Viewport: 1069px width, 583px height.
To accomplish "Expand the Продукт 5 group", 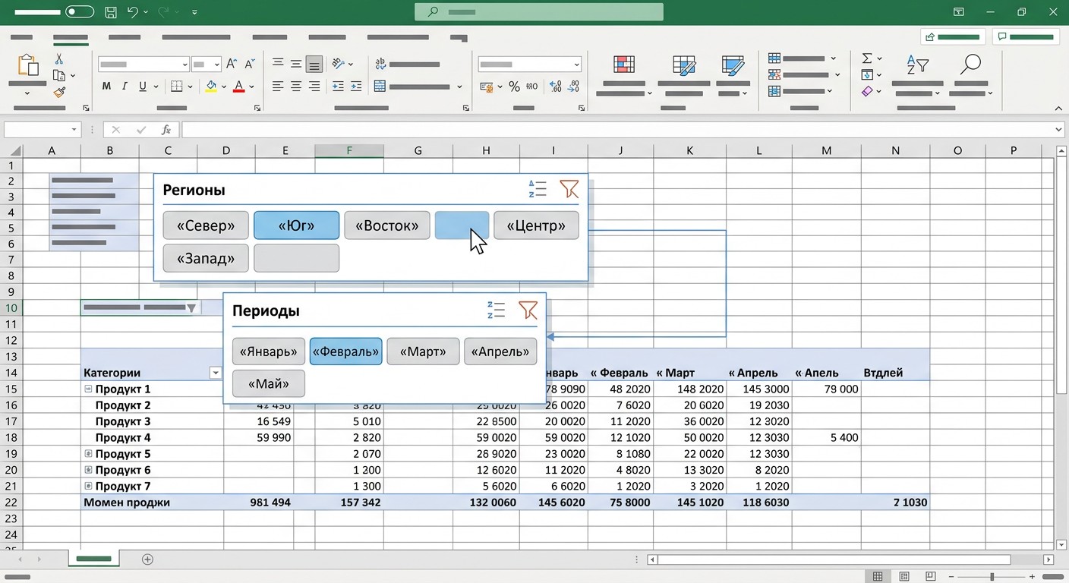I will [88, 454].
